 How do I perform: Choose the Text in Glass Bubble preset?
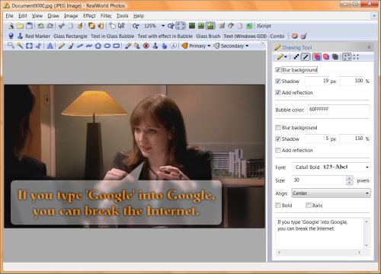pyautogui.click(x=113, y=36)
